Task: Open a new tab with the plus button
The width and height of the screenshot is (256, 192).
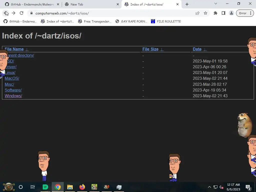Action: [187, 4]
